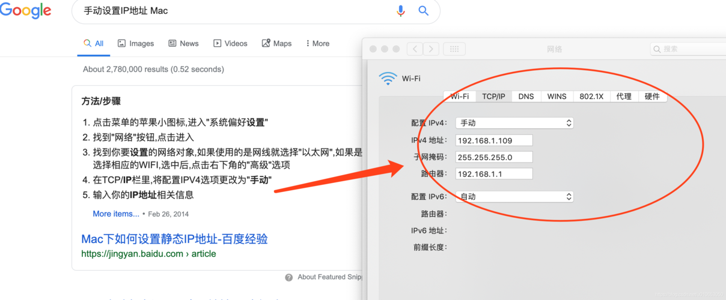Open the Images search tab
Screen dimensions: 726x300
pyautogui.click(x=136, y=43)
